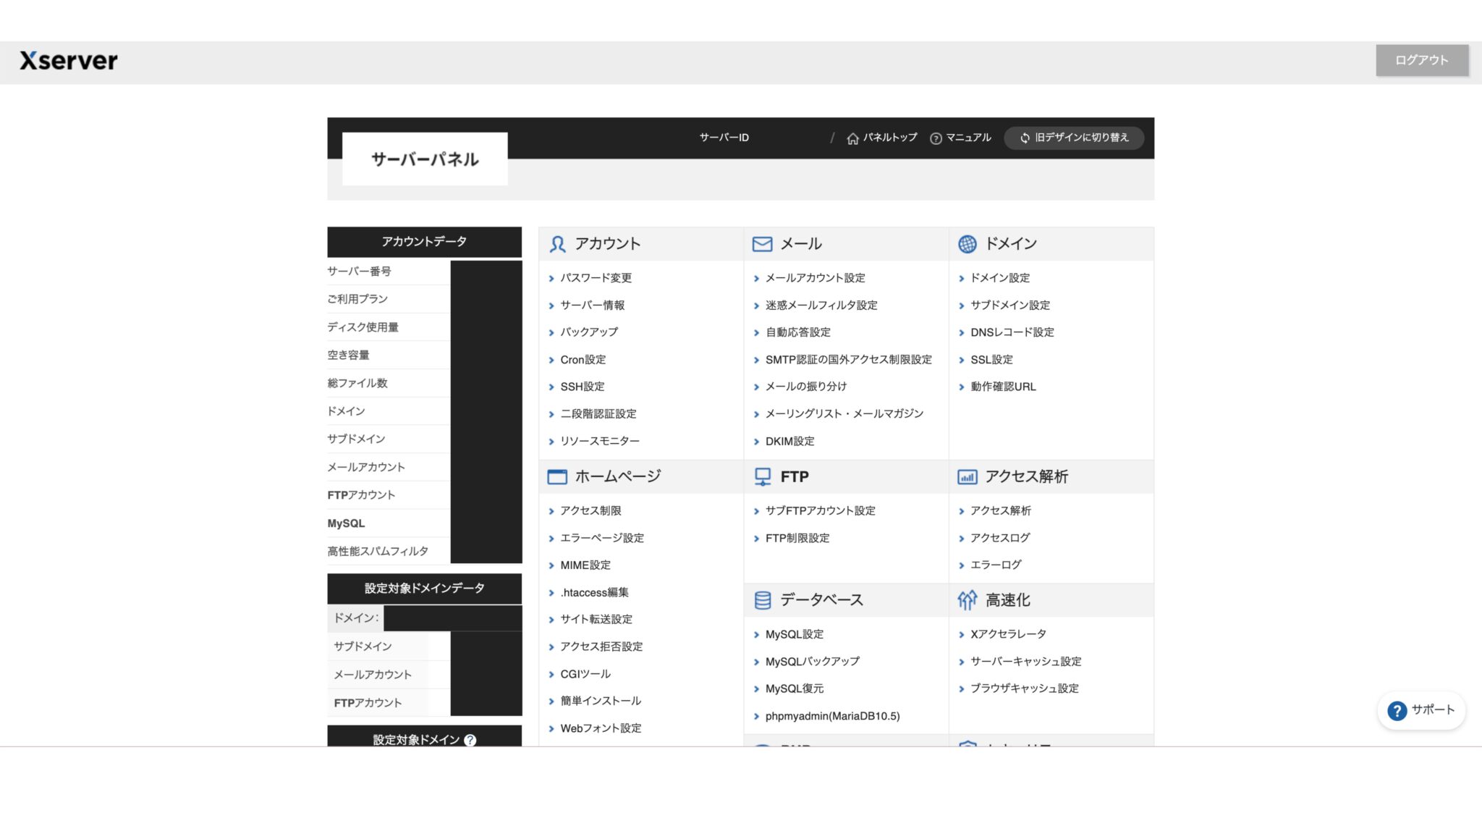
Task: Click the Database section cylinder icon
Action: 762,600
